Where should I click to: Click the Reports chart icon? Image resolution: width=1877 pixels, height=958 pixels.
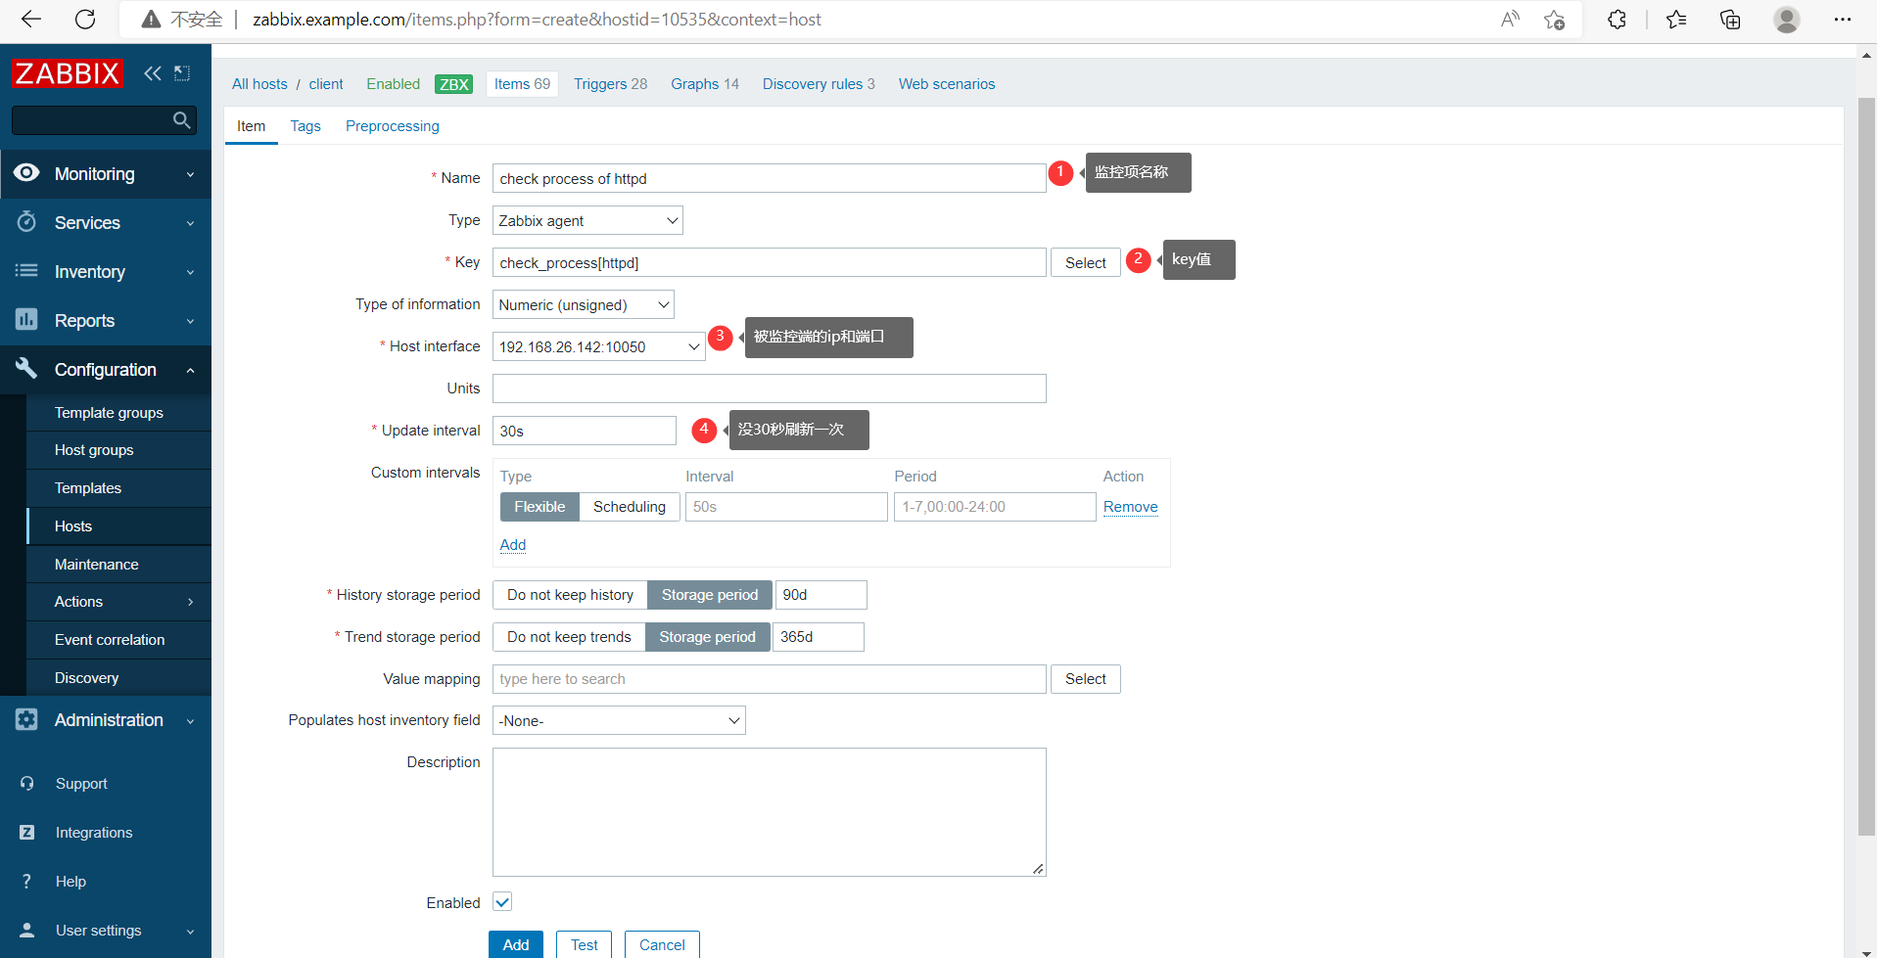coord(26,320)
